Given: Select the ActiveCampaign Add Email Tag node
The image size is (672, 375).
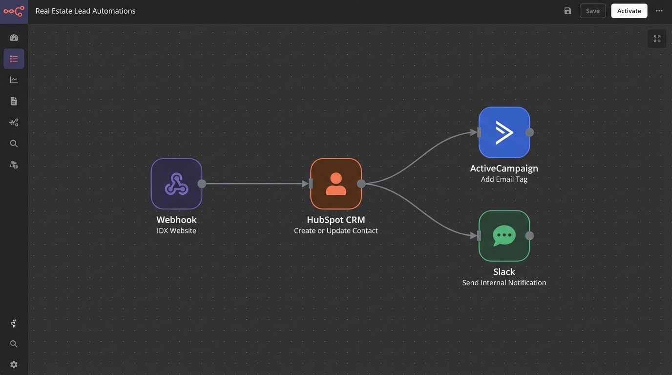Looking at the screenshot, I should pos(504,132).
